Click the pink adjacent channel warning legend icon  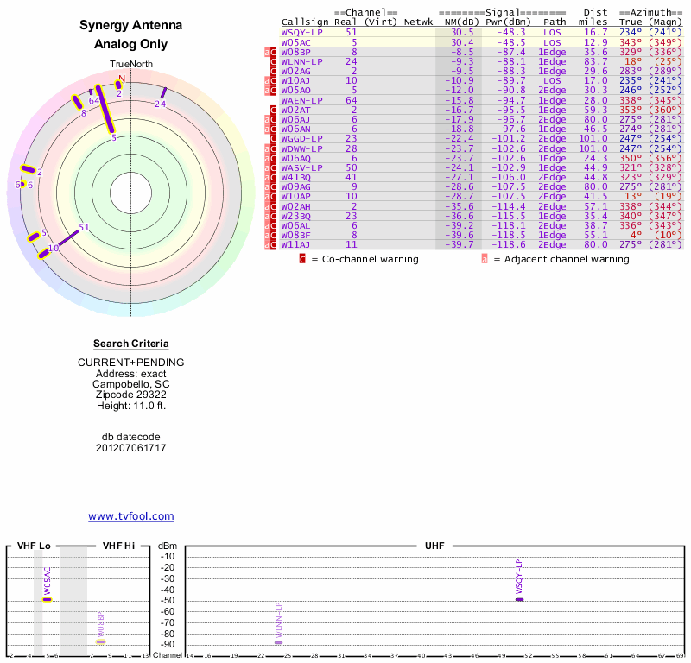(x=485, y=258)
